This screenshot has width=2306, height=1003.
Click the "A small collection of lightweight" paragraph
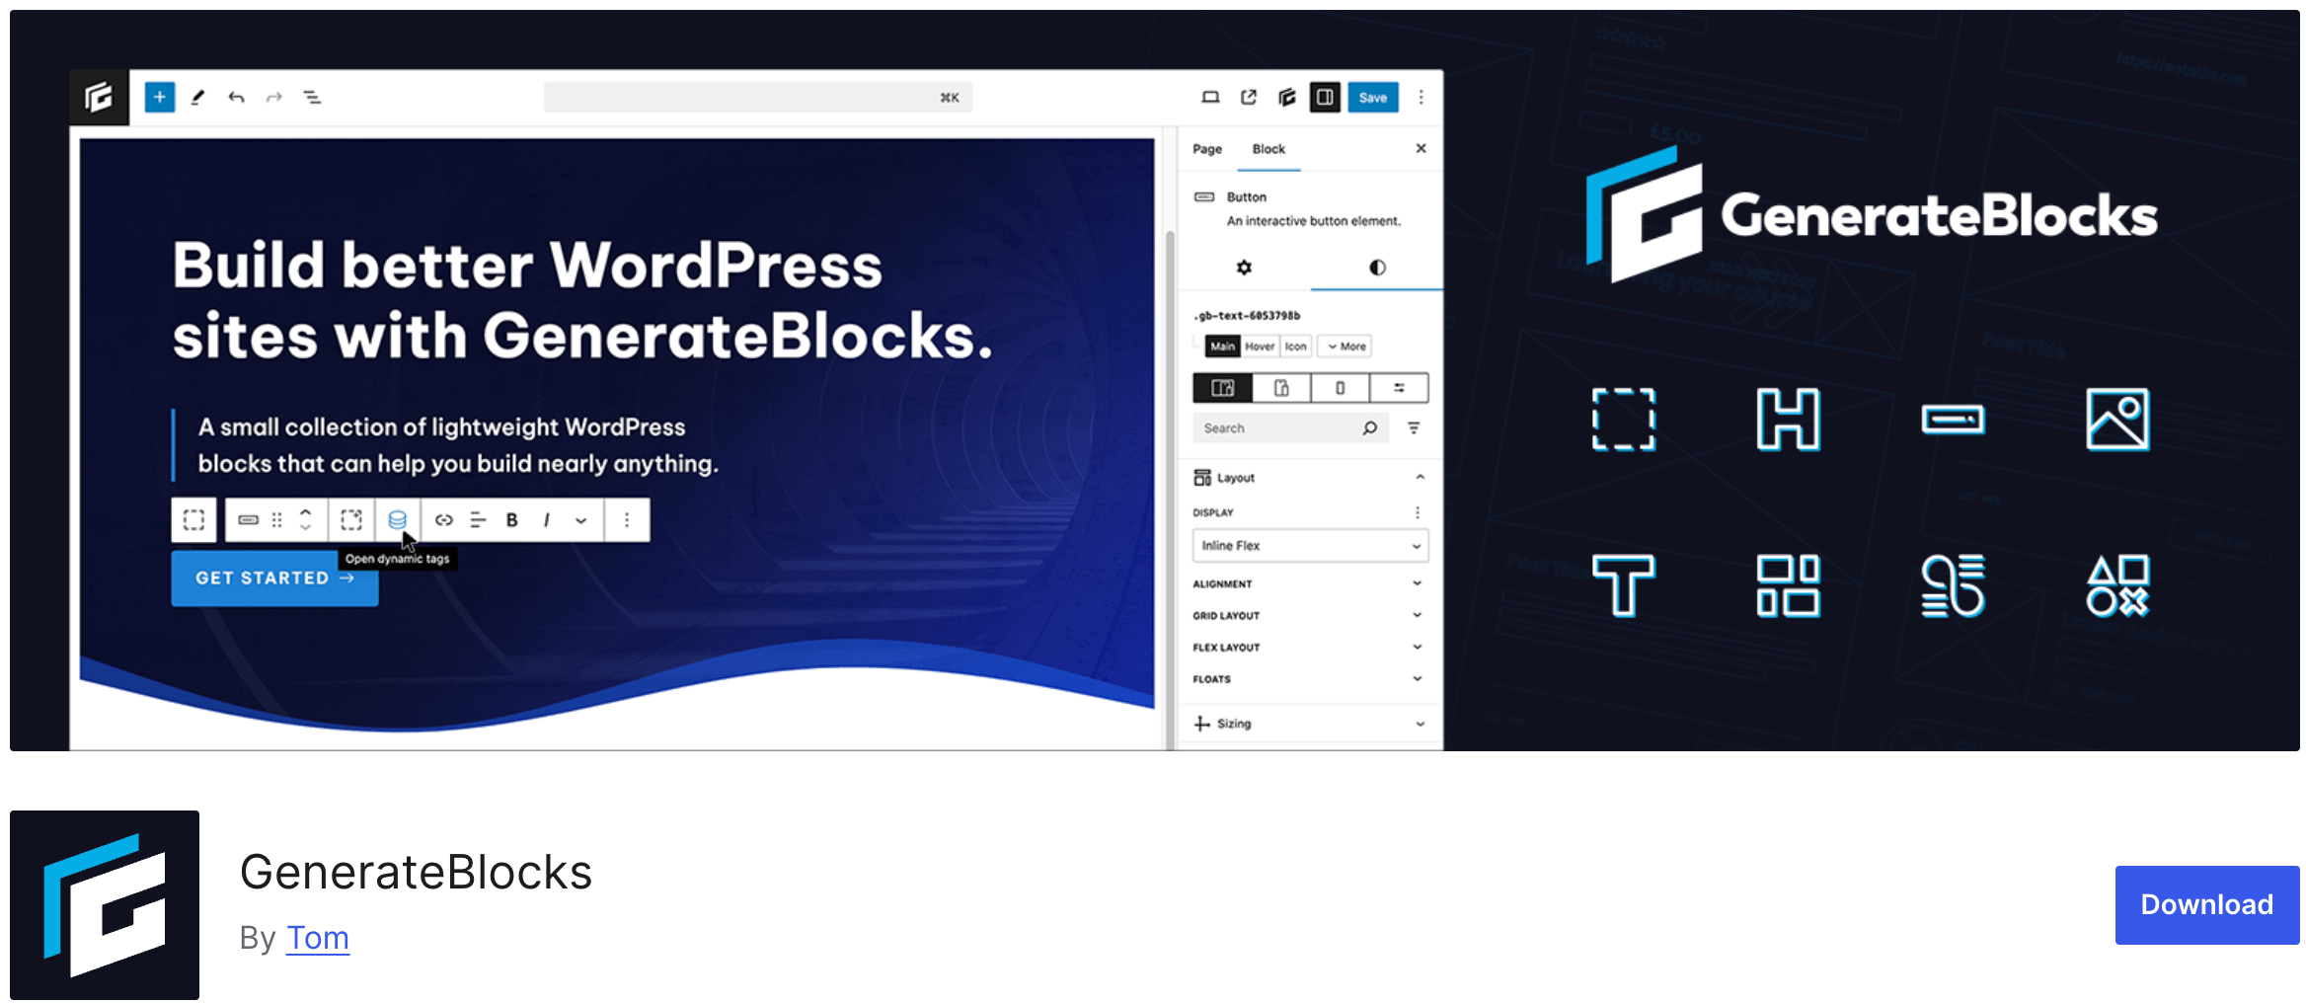click(458, 445)
